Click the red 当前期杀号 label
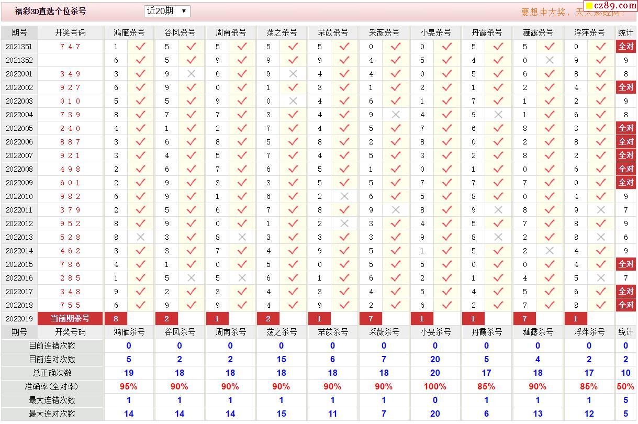The image size is (638, 424). point(70,318)
